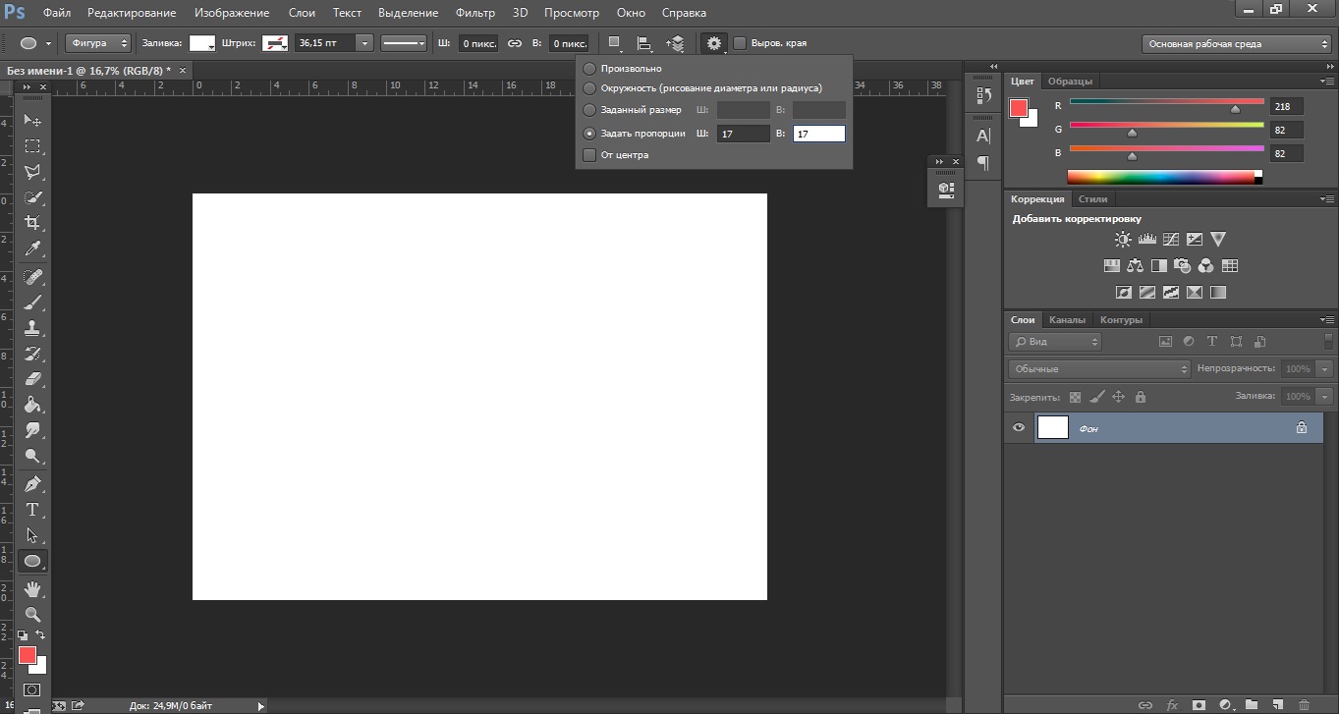Viewport: 1339px width, 714px height.
Task: Open path arrangement stack icon
Action: pyautogui.click(x=675, y=43)
